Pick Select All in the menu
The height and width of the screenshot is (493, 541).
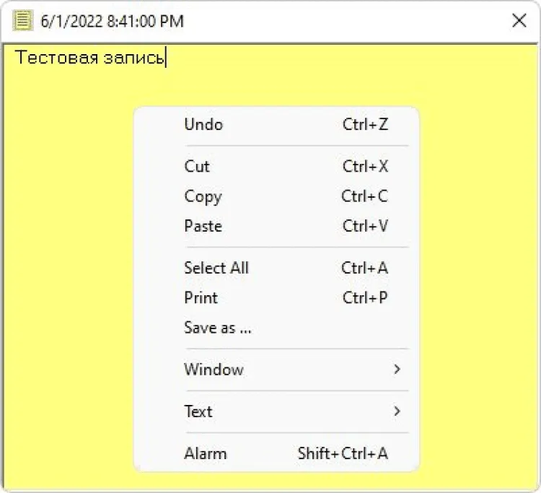(x=216, y=268)
